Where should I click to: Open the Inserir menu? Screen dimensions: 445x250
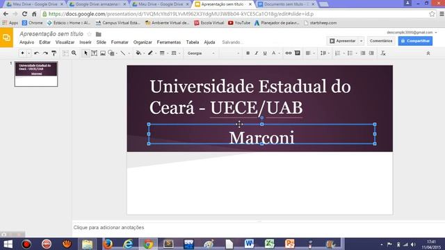pos(85,42)
